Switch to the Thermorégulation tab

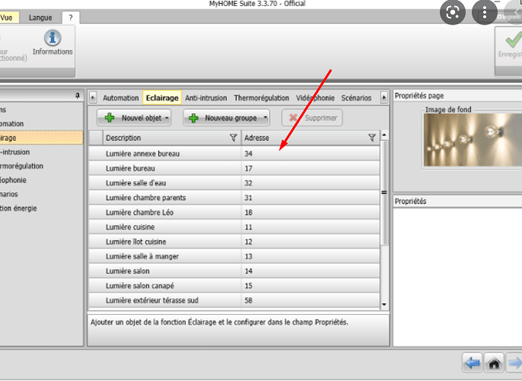tap(261, 98)
